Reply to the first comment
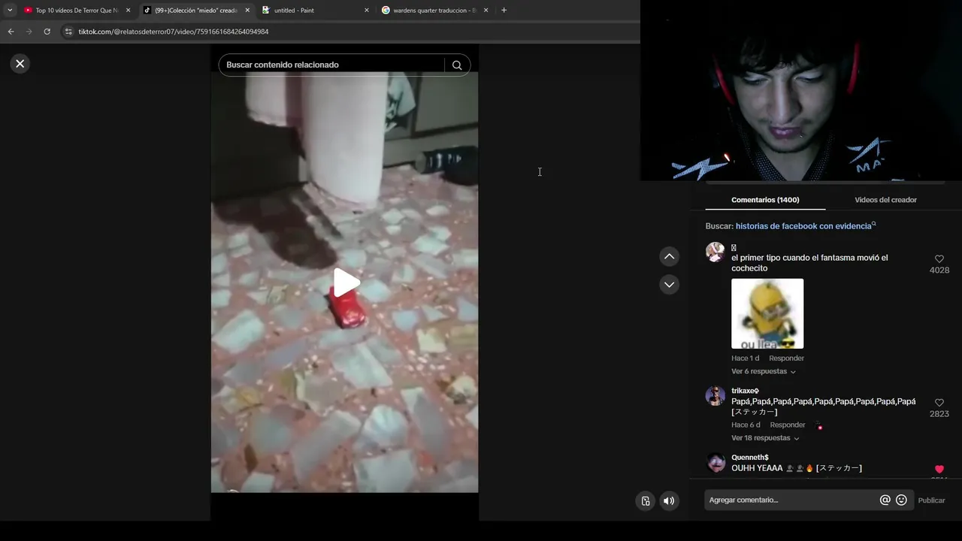This screenshot has height=541, width=962. 786,358
